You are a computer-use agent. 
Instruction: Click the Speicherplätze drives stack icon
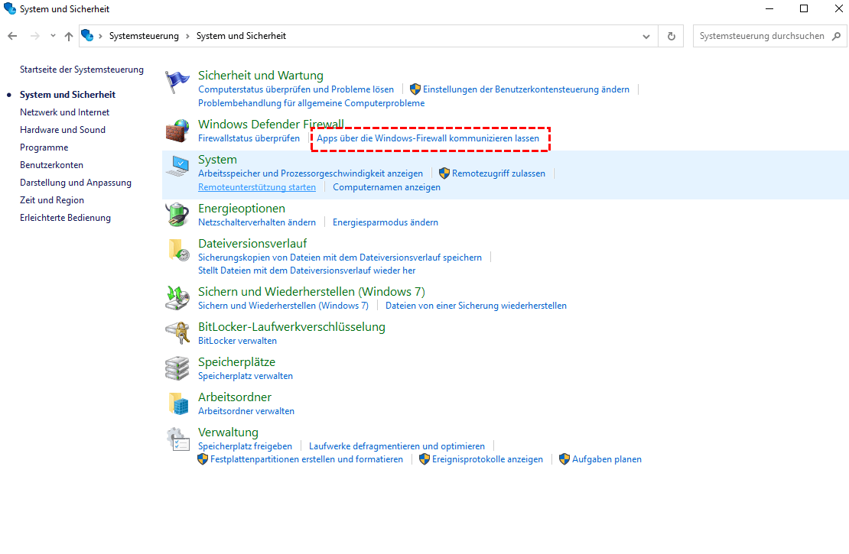tap(177, 368)
